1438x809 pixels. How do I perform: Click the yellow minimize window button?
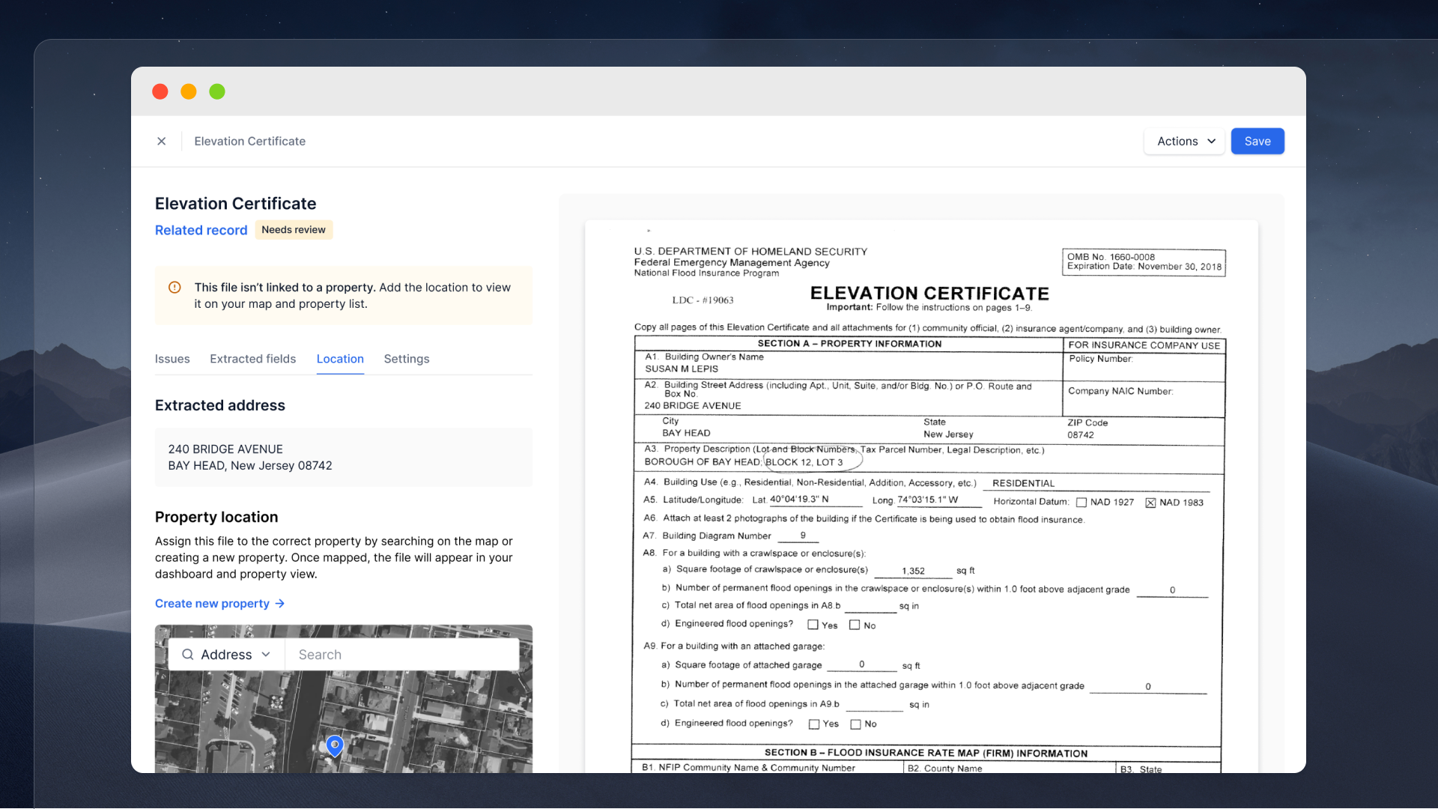(x=189, y=91)
